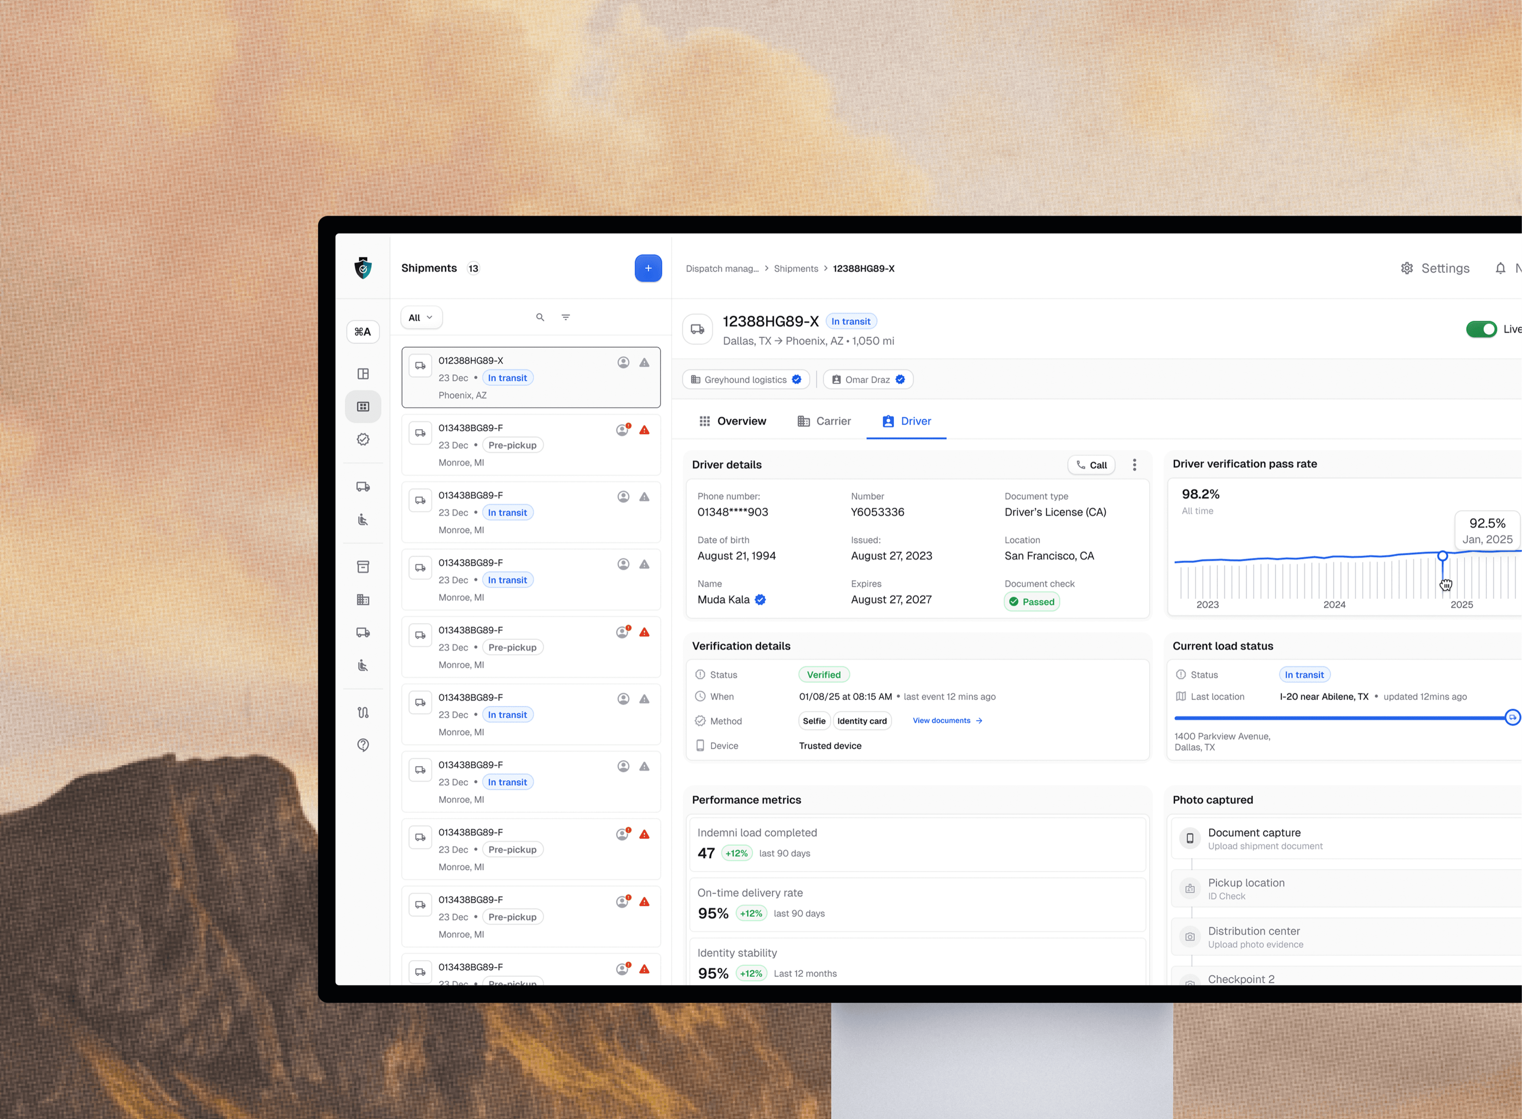Click the In transit badge under Current load status

point(1304,674)
